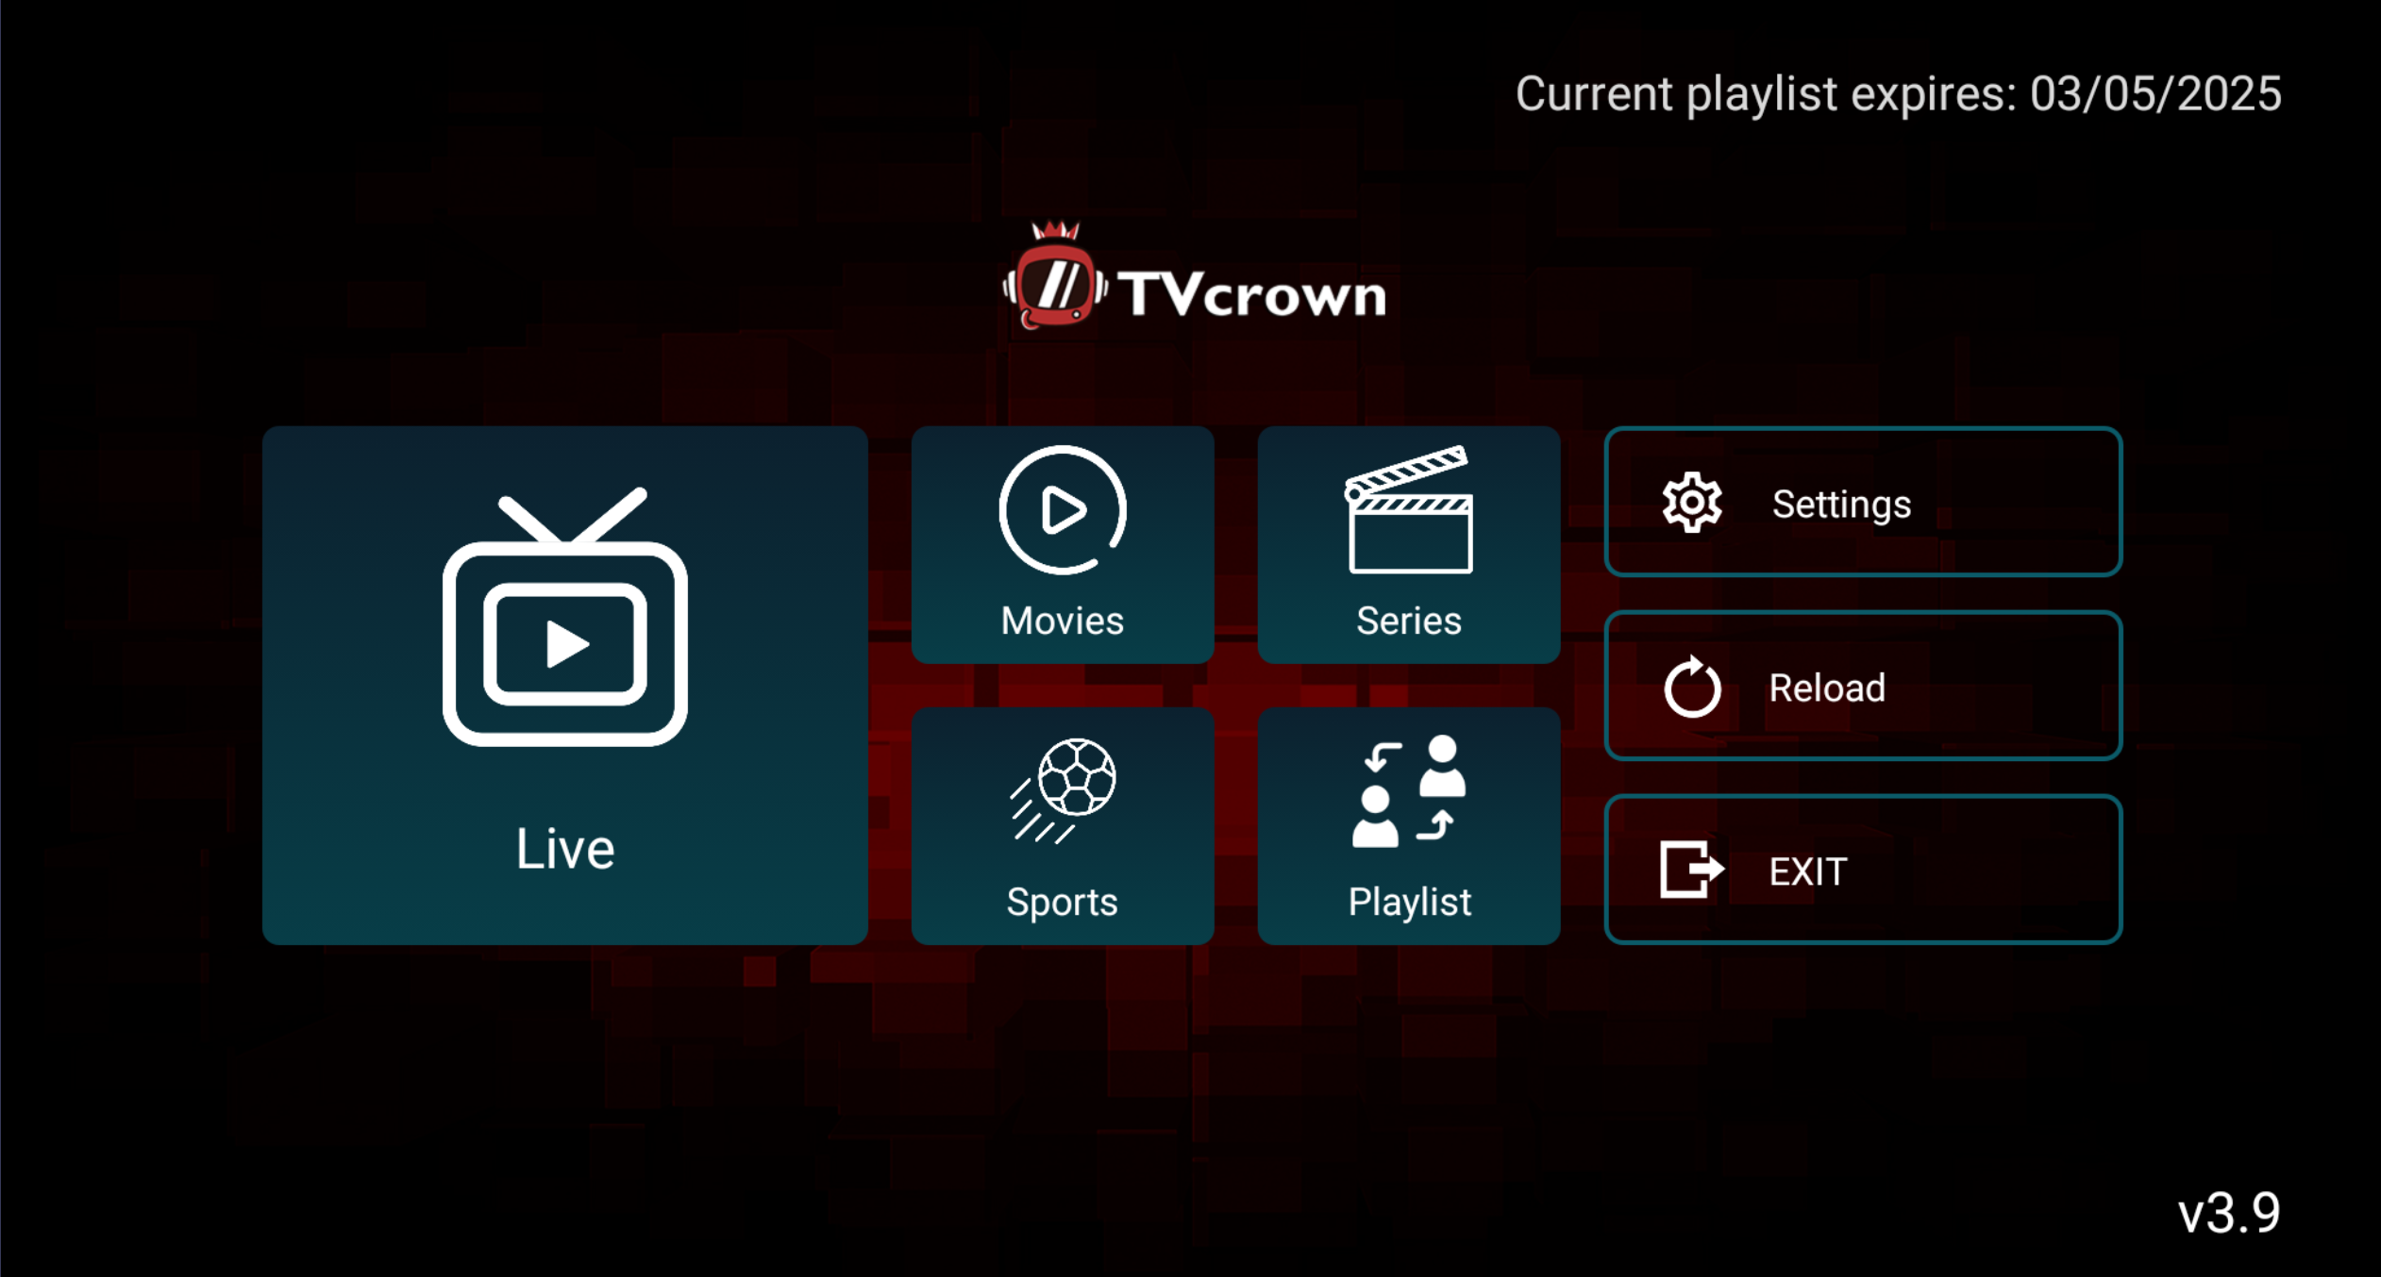Open the Settings button
The height and width of the screenshot is (1277, 2381).
[1863, 502]
